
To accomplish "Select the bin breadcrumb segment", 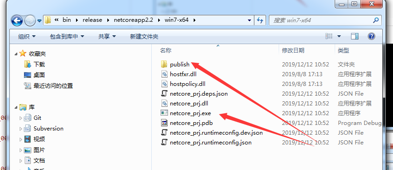I will pos(67,20).
